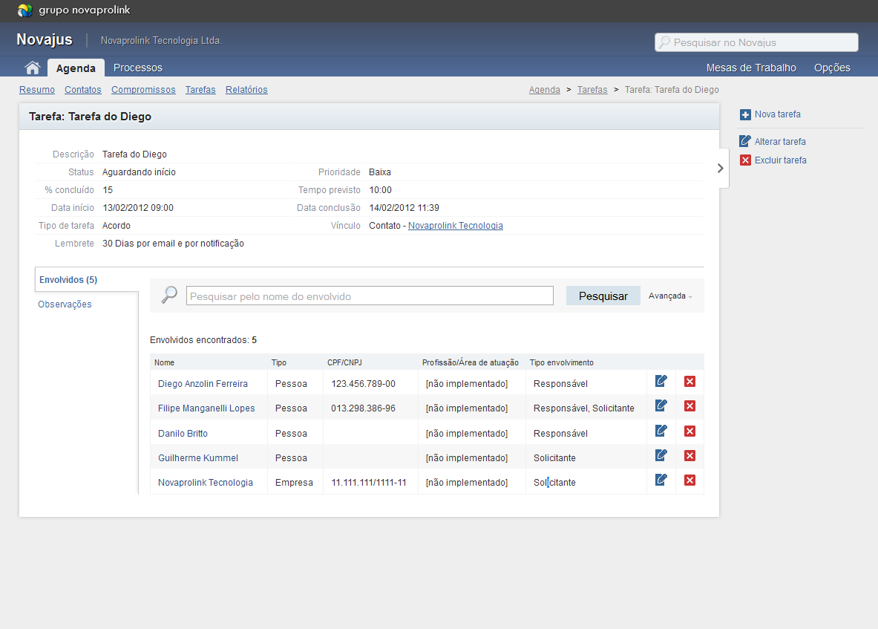
Task: Open the Mesas de Trabalho menu
Action: click(x=750, y=68)
